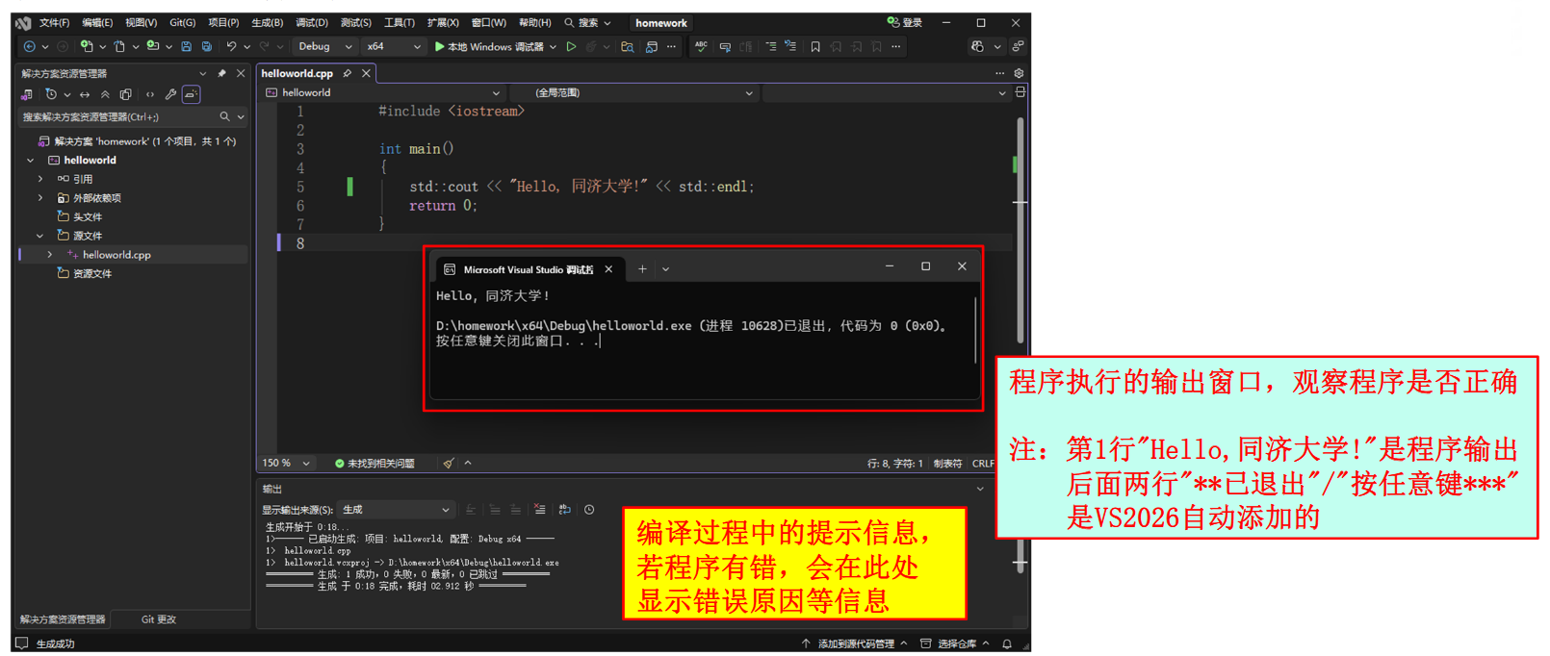Toggle output timestamps clock icon
Viewport: 1550px width, 656px height.
click(589, 510)
